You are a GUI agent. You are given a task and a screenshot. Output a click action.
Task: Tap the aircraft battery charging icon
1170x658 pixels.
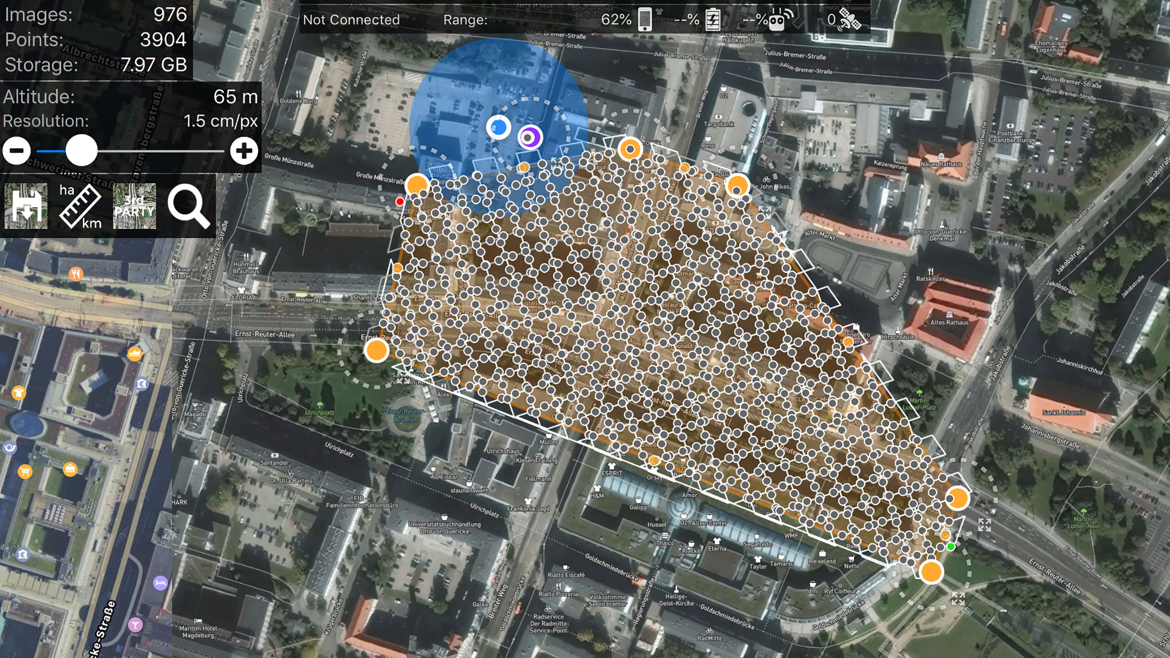tap(713, 20)
